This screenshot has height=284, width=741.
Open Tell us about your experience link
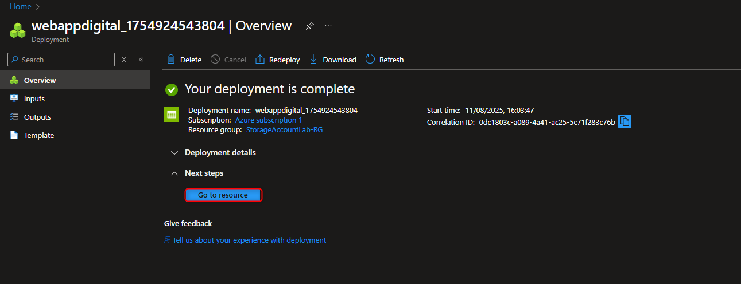249,240
